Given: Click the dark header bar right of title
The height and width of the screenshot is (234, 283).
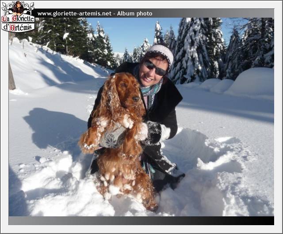Looking at the screenshot, I should (x=212, y=13).
